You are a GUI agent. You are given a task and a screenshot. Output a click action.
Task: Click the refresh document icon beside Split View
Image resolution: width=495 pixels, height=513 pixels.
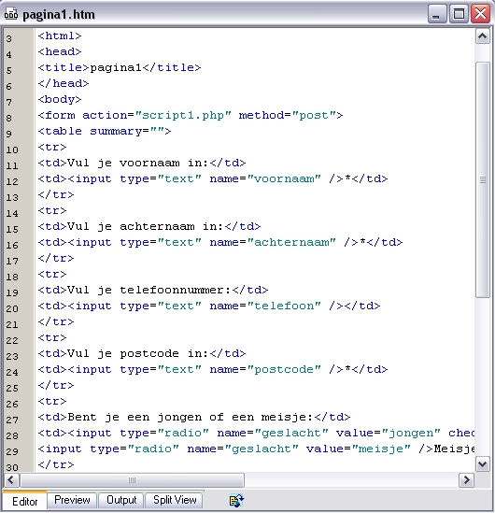tap(236, 501)
